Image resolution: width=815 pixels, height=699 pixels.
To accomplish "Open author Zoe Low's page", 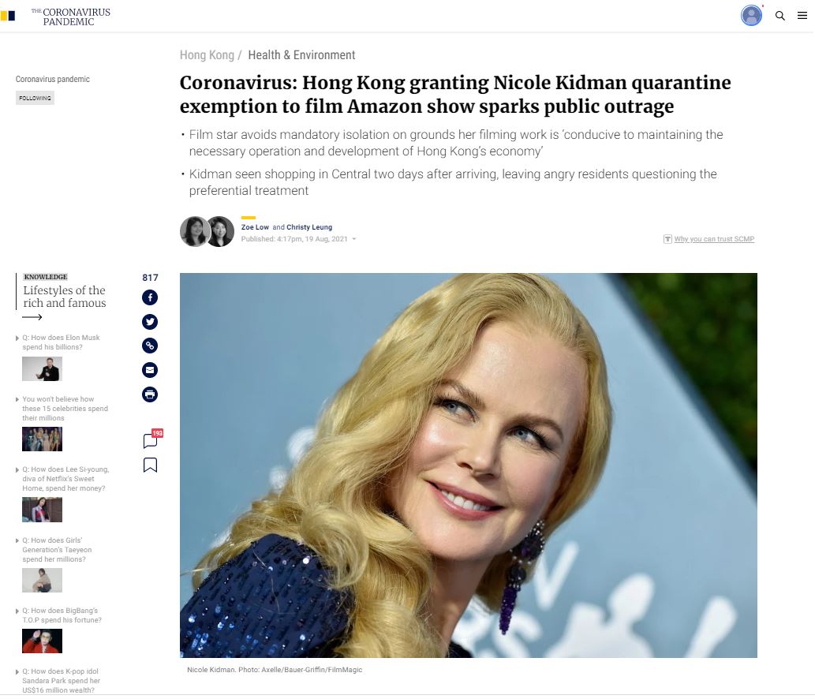I will point(255,227).
